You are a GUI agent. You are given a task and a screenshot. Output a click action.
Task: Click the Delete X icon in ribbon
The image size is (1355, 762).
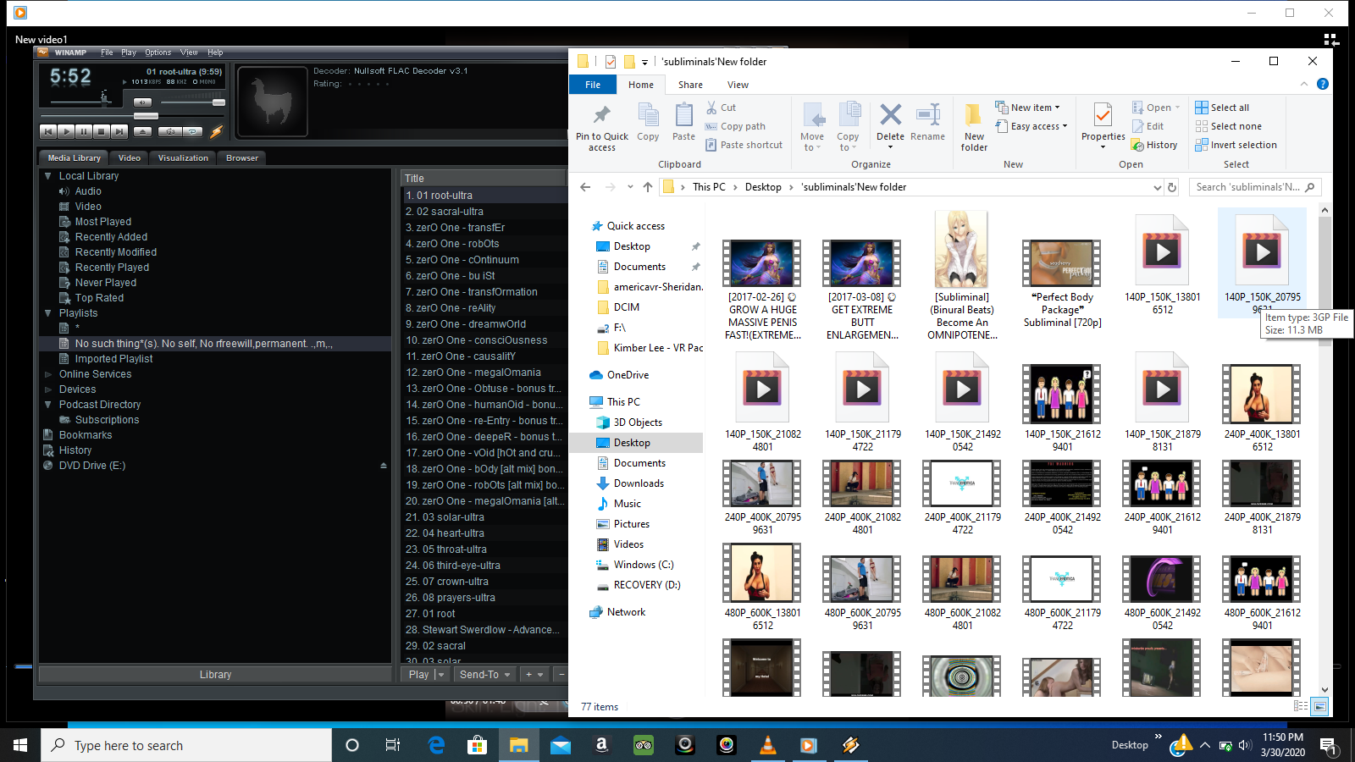pyautogui.click(x=890, y=114)
